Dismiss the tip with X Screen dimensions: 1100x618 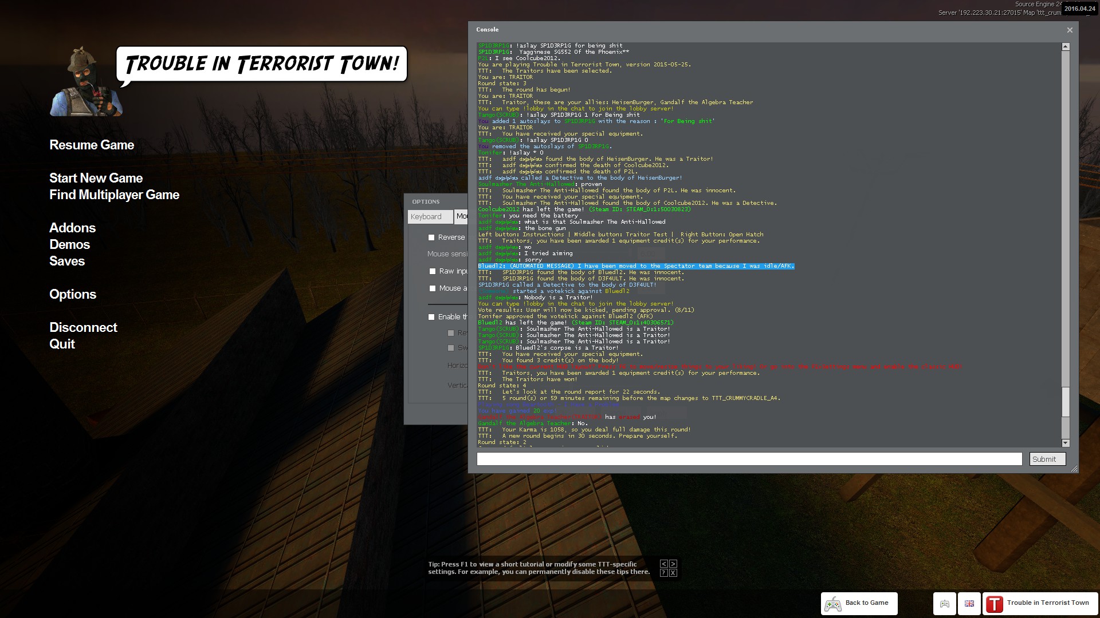(x=673, y=573)
